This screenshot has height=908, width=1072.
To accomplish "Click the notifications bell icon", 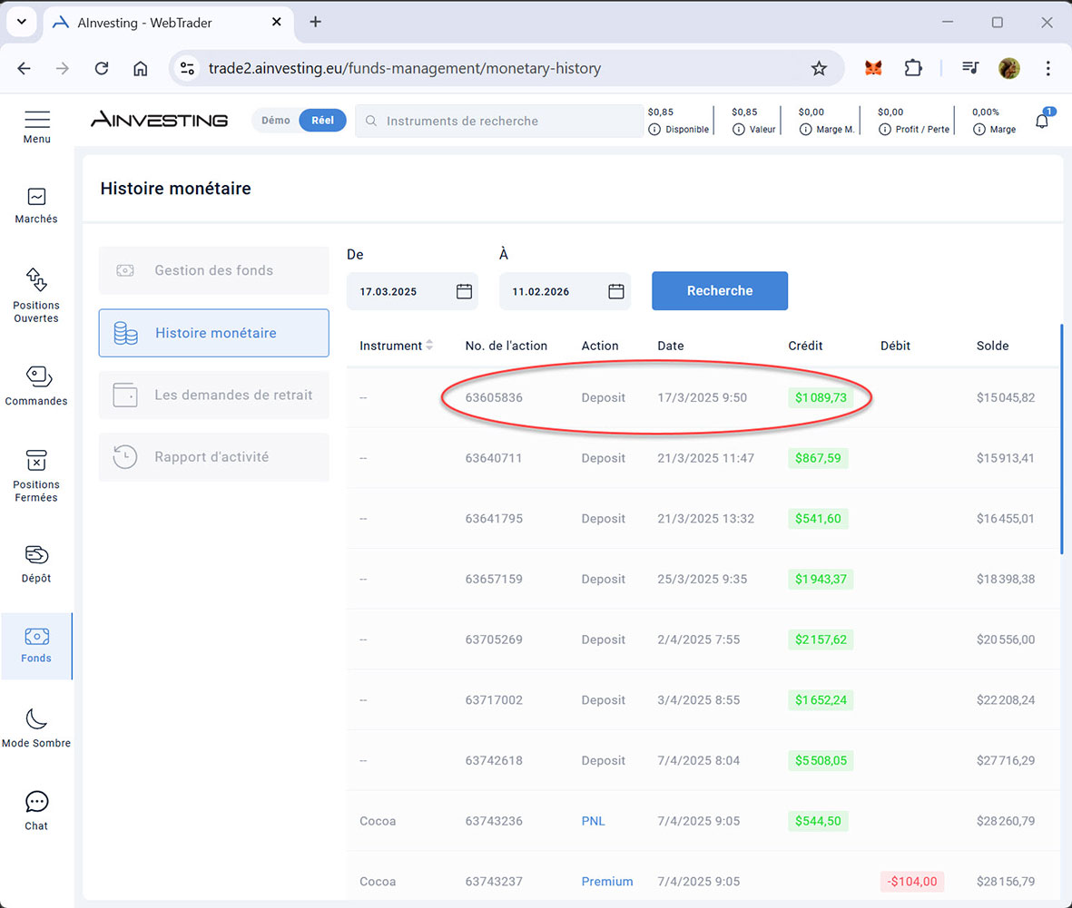I will coord(1041,122).
